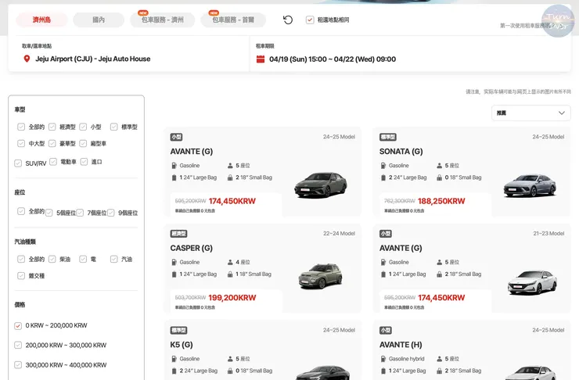Click the seat person icon on CASPER card
The width and height of the screenshot is (579, 380).
[x=230, y=262]
